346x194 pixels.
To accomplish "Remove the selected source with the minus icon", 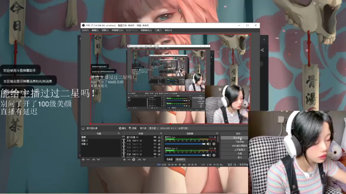I will point(129,160).
